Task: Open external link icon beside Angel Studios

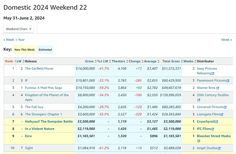Action: click(x=219, y=148)
